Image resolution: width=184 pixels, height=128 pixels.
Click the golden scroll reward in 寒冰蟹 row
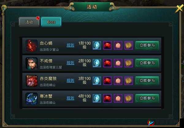point(128,99)
